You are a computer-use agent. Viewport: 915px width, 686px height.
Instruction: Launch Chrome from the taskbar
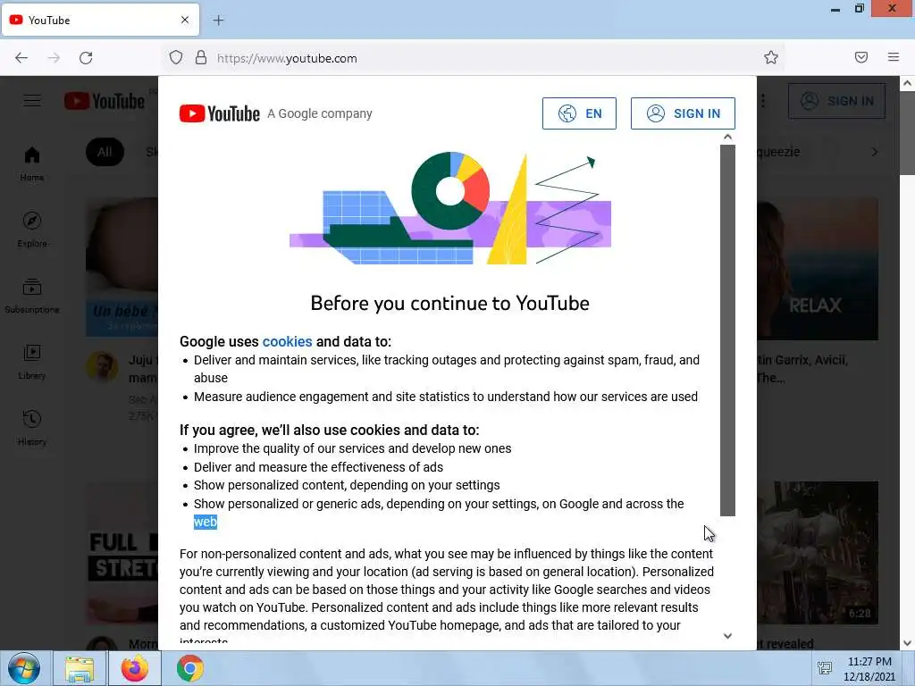coord(190,668)
